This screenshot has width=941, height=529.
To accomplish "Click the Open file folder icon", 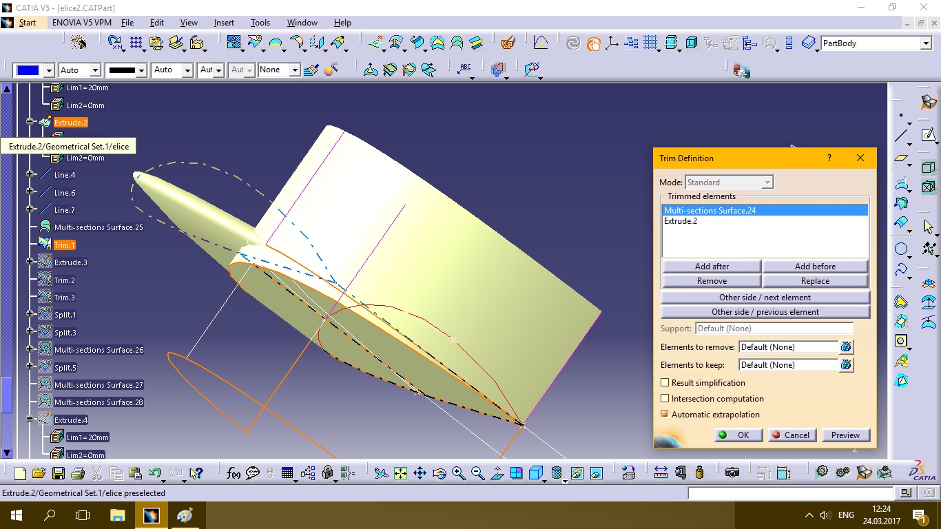I will pos(39,473).
